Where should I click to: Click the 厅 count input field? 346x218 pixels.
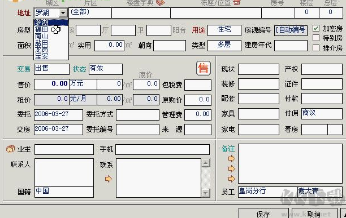(x=88, y=30)
